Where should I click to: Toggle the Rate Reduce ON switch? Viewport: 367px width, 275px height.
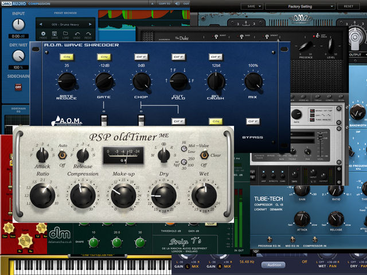tap(67, 57)
